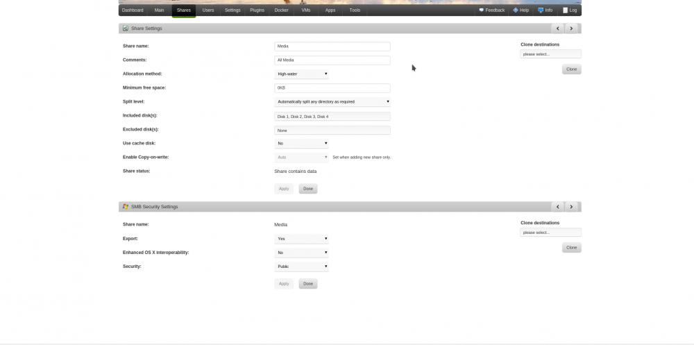Switch to the Docker tab
Screen dimensions: 694x345
pos(282,10)
